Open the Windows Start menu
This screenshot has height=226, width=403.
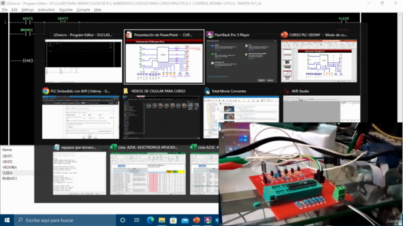pos(7,220)
